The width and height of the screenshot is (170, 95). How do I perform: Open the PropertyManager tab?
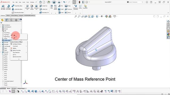click(x=7, y=20)
